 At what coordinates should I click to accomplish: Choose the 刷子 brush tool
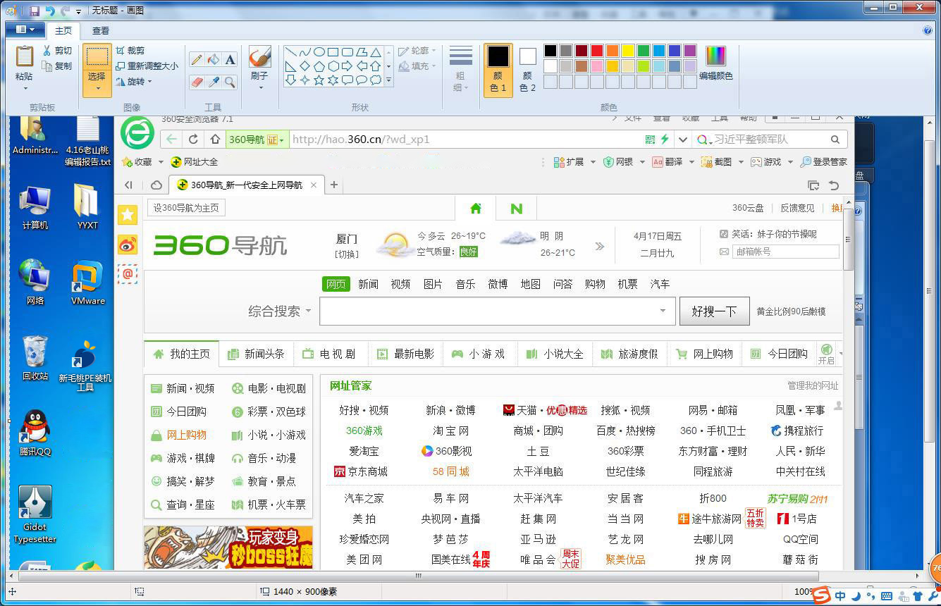[259, 57]
